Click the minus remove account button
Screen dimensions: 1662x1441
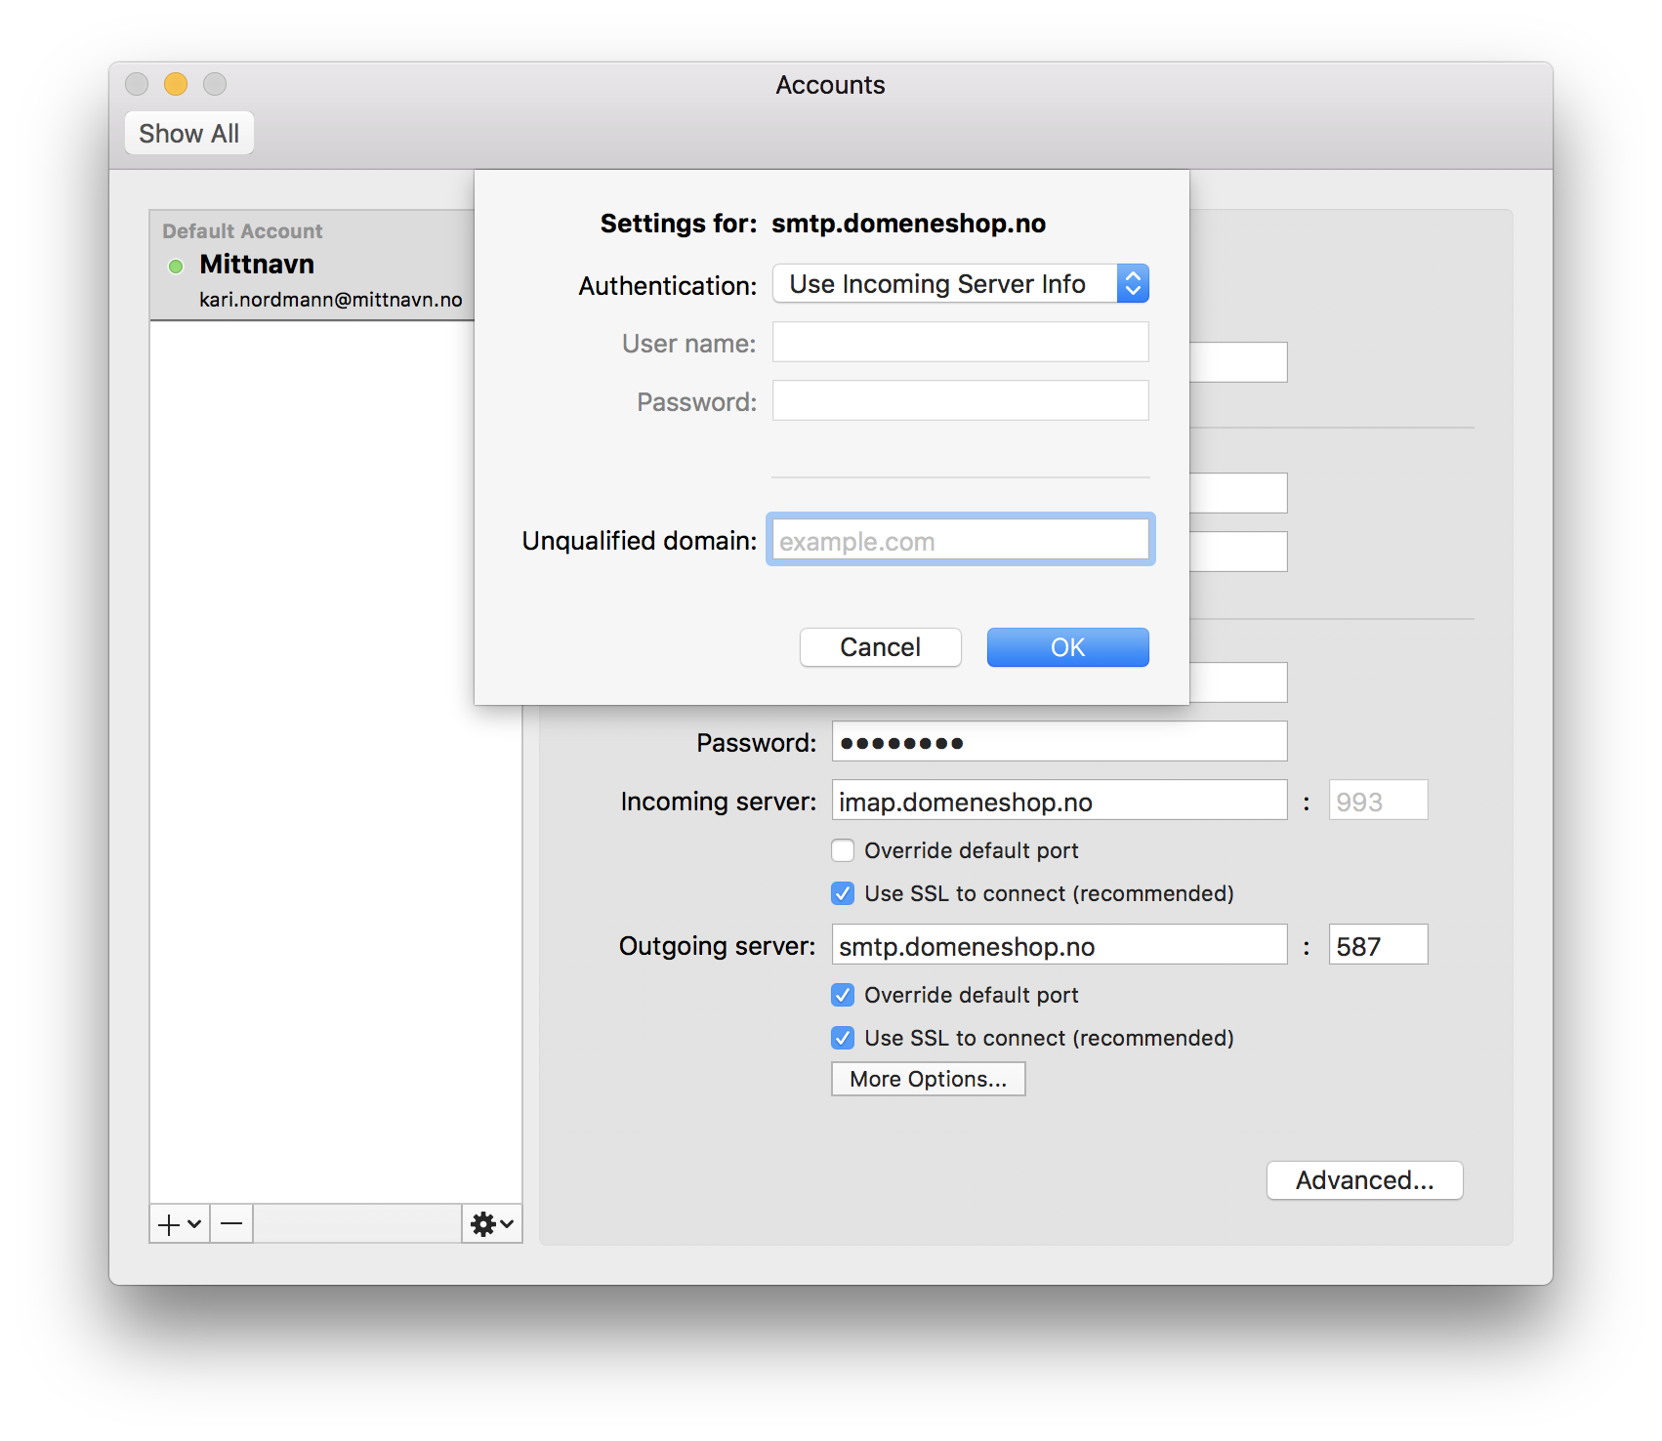pos(231,1224)
